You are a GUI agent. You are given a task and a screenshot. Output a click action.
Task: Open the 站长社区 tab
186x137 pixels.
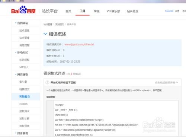pos(132,11)
